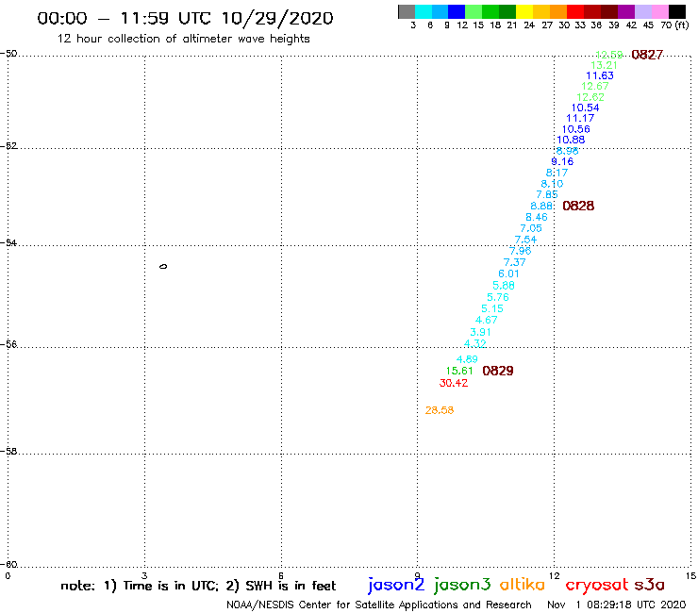Click the wave height value 5.15

click(x=492, y=308)
